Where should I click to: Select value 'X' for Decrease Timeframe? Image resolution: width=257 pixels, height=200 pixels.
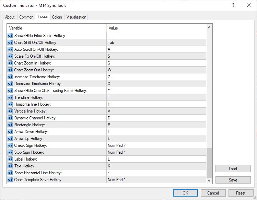(109, 84)
